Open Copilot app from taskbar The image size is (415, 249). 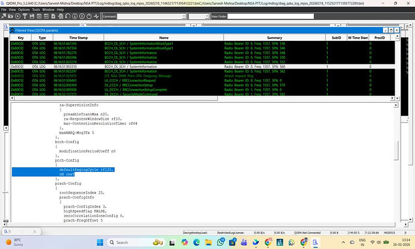[185, 242]
